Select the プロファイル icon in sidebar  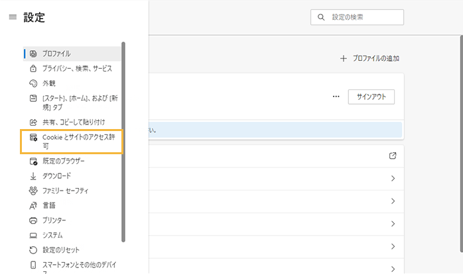[x=33, y=54]
